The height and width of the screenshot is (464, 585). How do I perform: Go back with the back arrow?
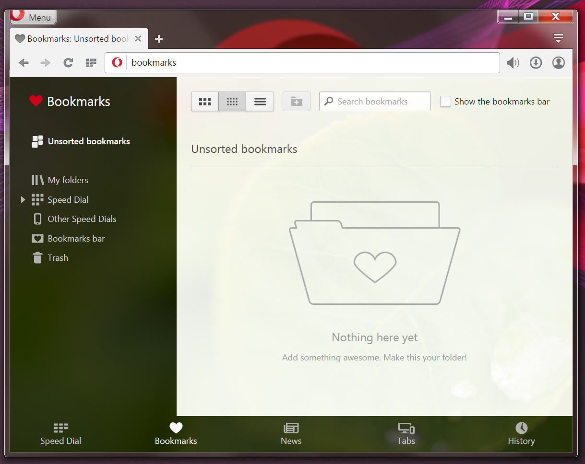24,63
